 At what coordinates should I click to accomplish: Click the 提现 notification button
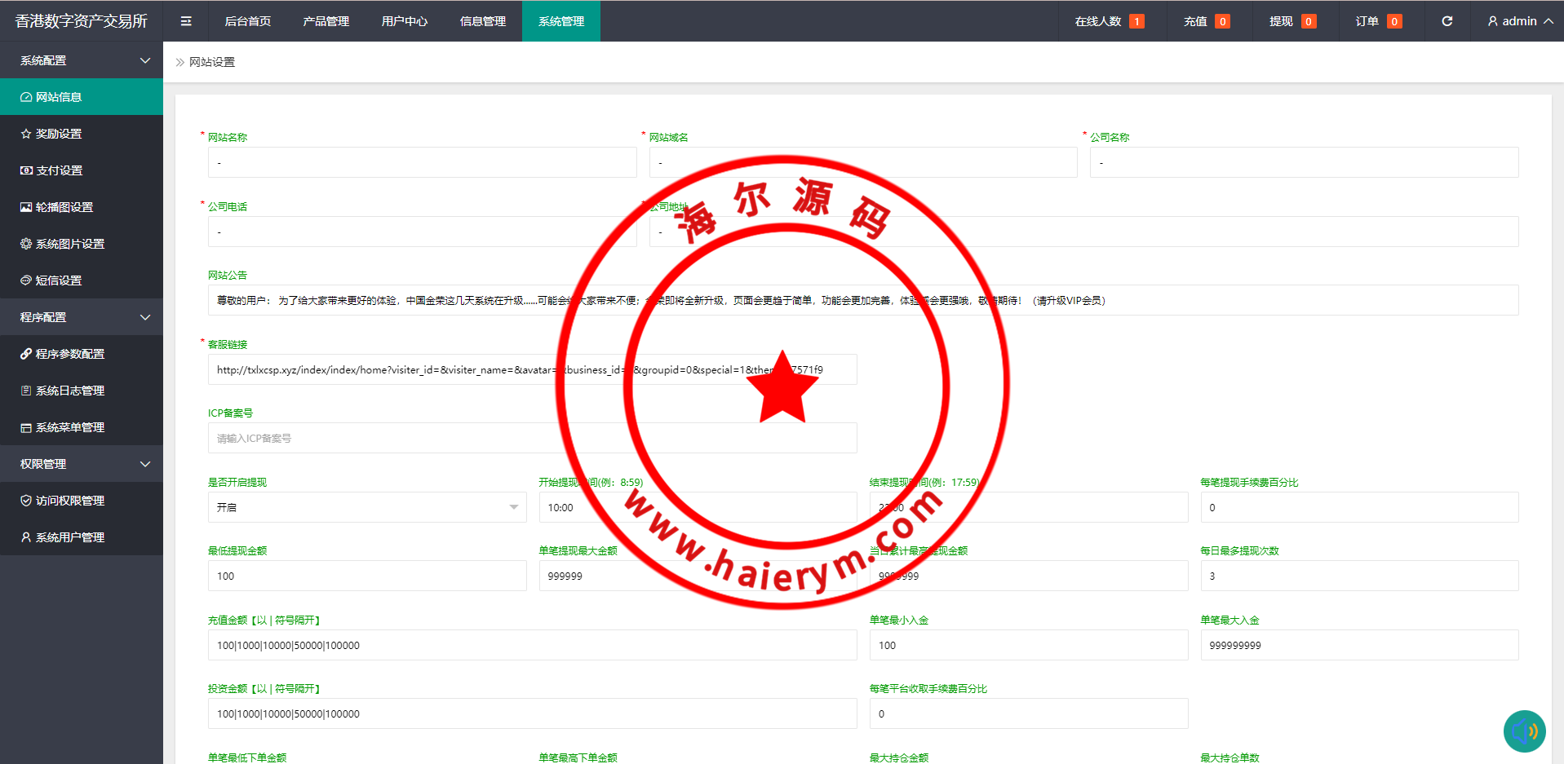(1292, 21)
